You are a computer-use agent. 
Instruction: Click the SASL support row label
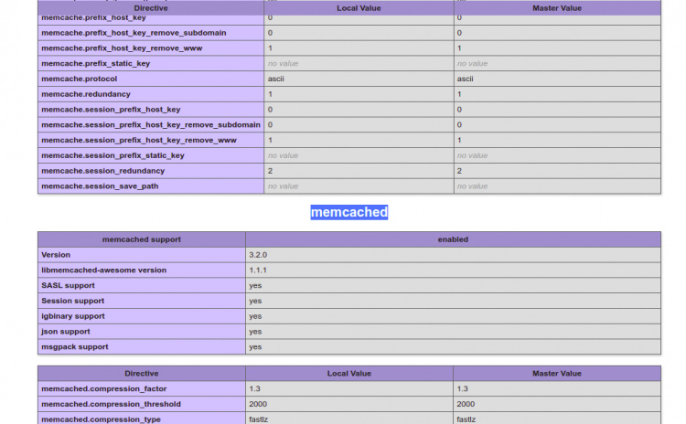coord(68,285)
